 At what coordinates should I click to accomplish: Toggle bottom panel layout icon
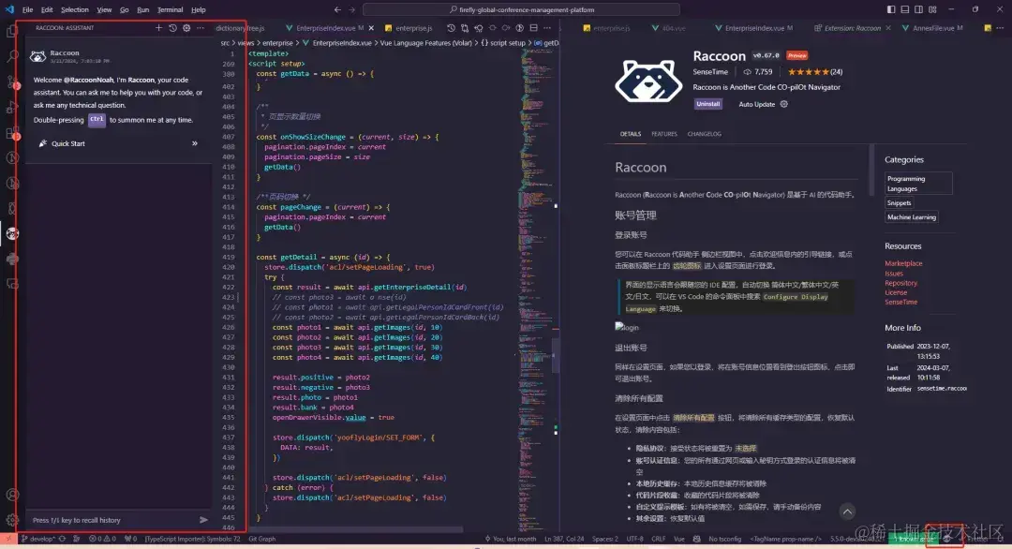coord(905,9)
